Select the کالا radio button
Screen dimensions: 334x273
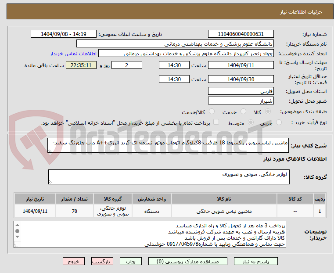point(268,111)
